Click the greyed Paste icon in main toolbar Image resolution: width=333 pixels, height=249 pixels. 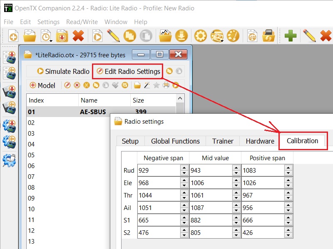point(146,36)
